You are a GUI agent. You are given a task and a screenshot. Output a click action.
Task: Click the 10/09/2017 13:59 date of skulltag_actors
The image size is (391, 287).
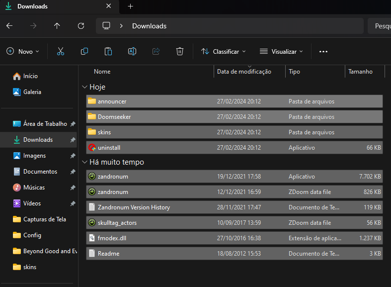point(239,223)
